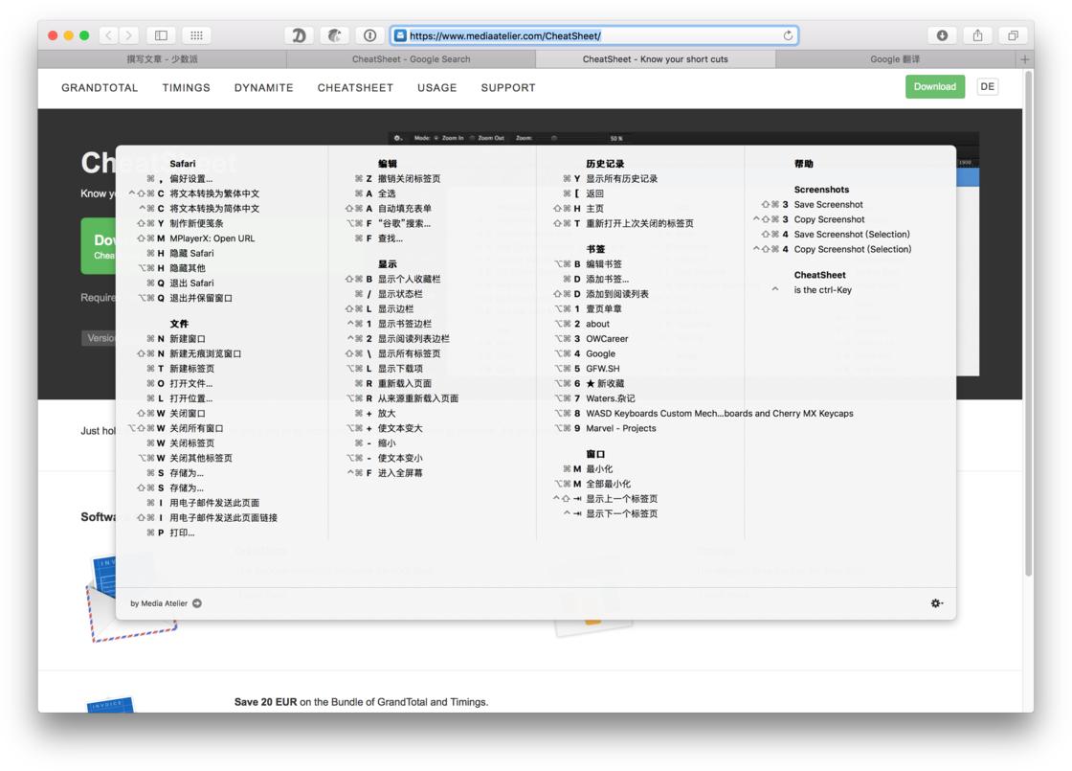Open the CHEATSHEET nav link
The image size is (1072, 771).
[x=355, y=87]
